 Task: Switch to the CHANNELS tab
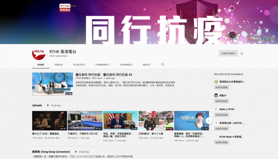click(x=126, y=65)
